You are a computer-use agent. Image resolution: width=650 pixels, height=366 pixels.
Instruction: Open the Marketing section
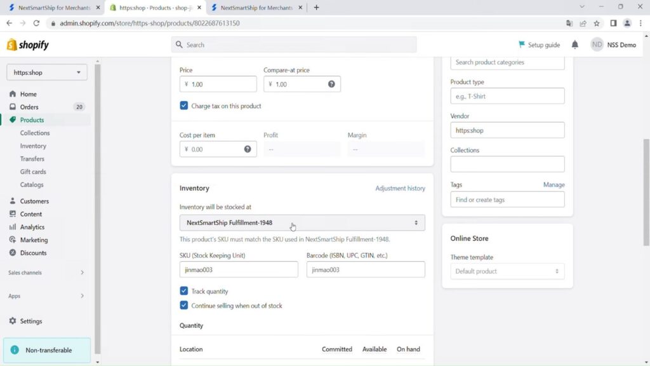coord(35,240)
